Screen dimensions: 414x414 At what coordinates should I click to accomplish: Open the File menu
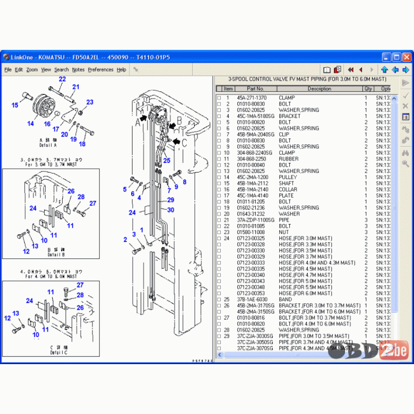click(x=8, y=70)
